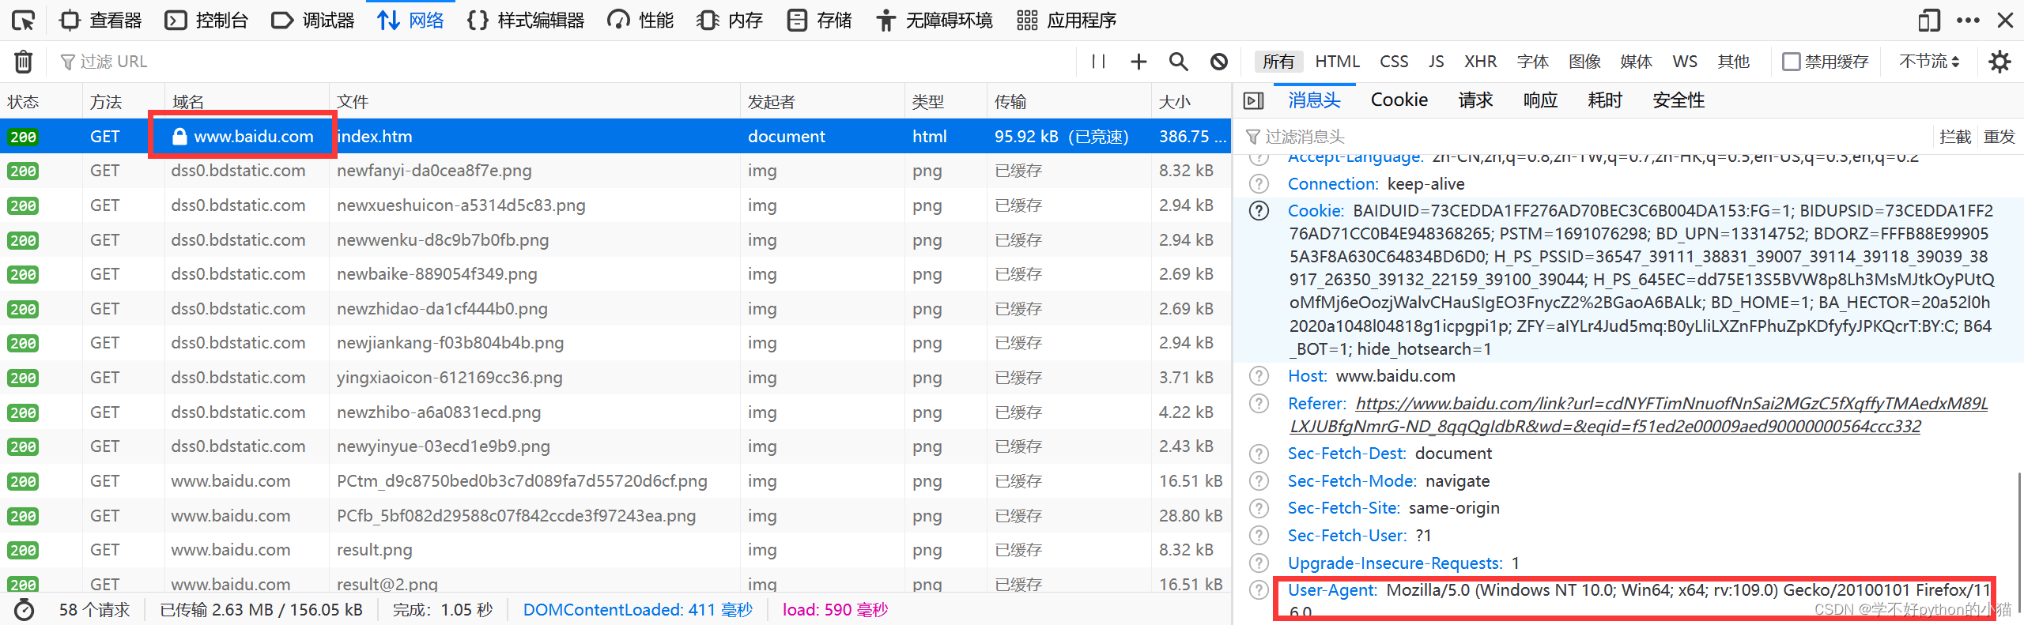Activate the element picker icon
The image size is (2024, 625).
[x=23, y=21]
